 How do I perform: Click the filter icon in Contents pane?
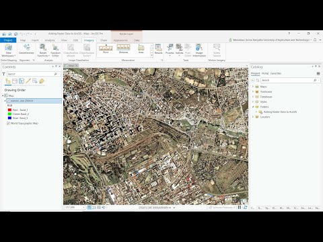click(x=4, y=74)
